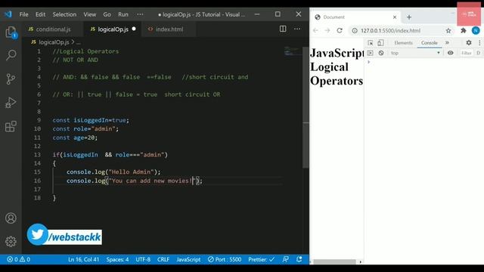
Task: Go back in the browser
Action: (315, 30)
